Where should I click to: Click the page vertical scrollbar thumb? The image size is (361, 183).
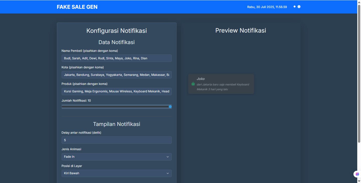click(359, 74)
